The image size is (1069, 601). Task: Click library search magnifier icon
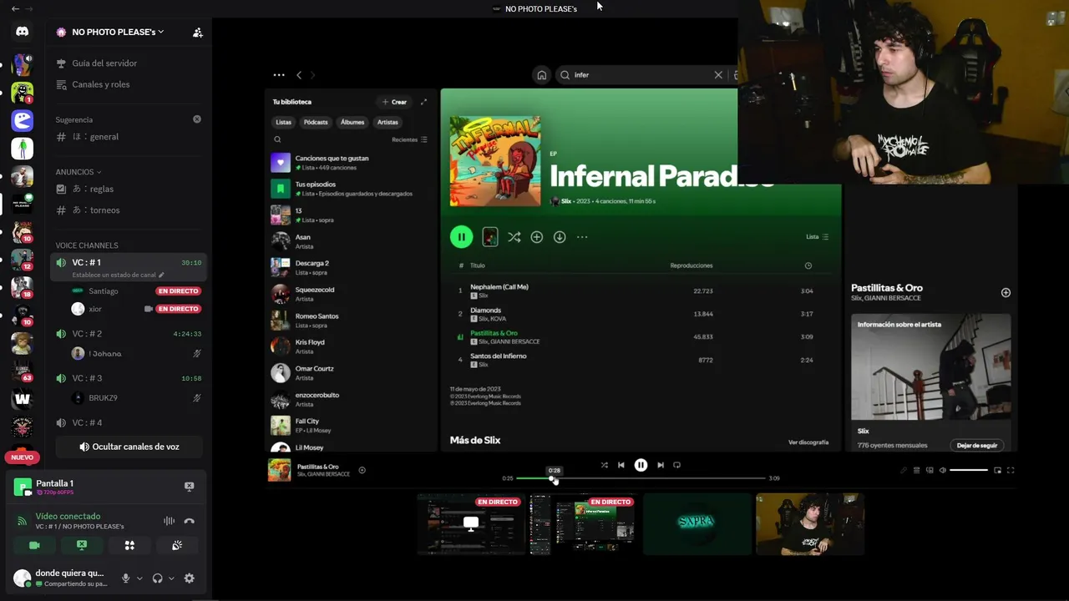pyautogui.click(x=278, y=139)
